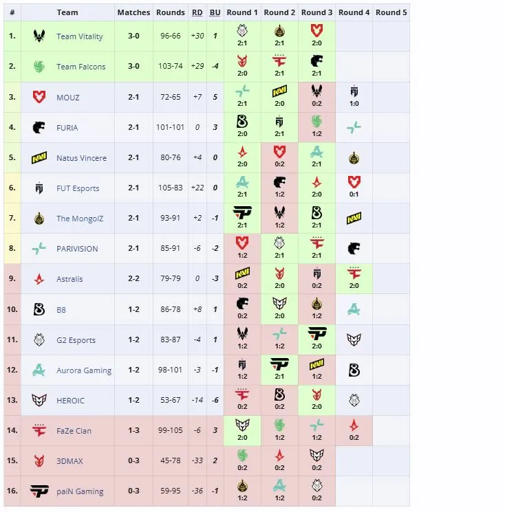Click paiN Gaming logo in row 16
This screenshot has height=512, width=505.
(39, 491)
